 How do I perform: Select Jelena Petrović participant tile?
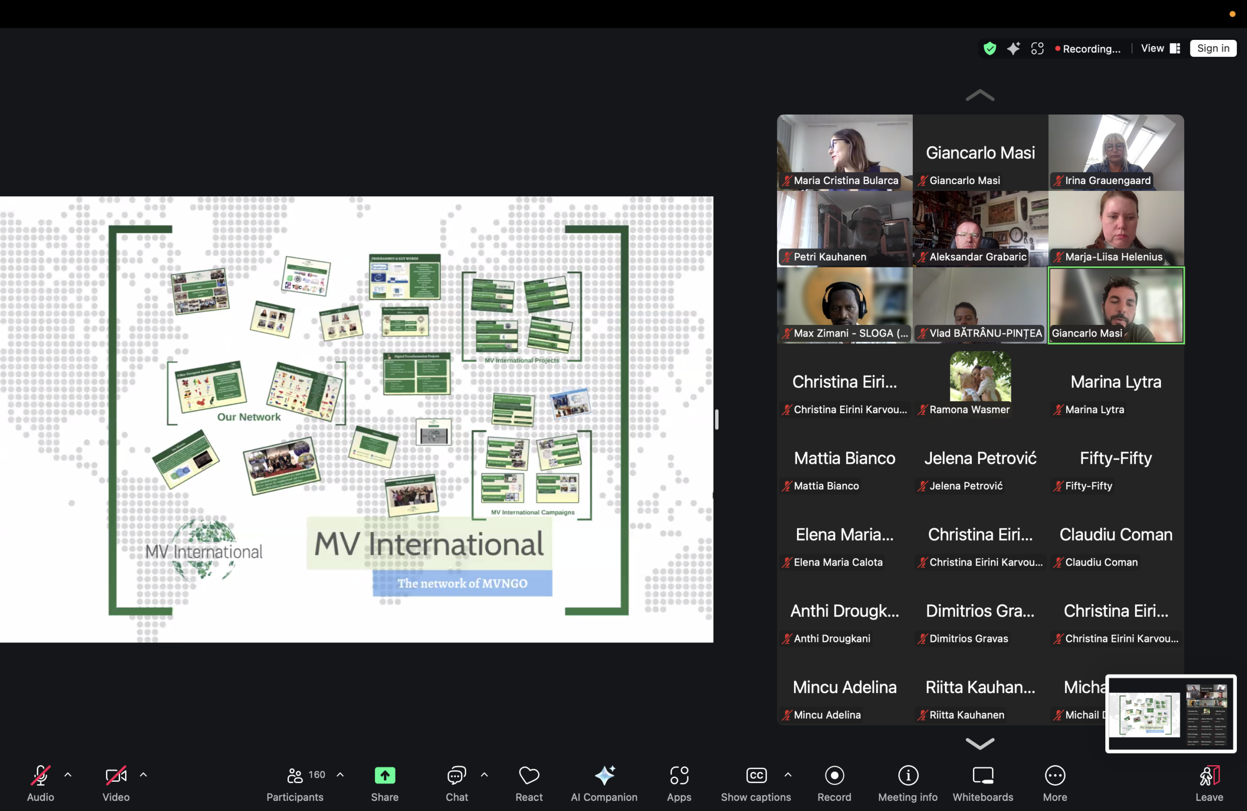pyautogui.click(x=981, y=458)
